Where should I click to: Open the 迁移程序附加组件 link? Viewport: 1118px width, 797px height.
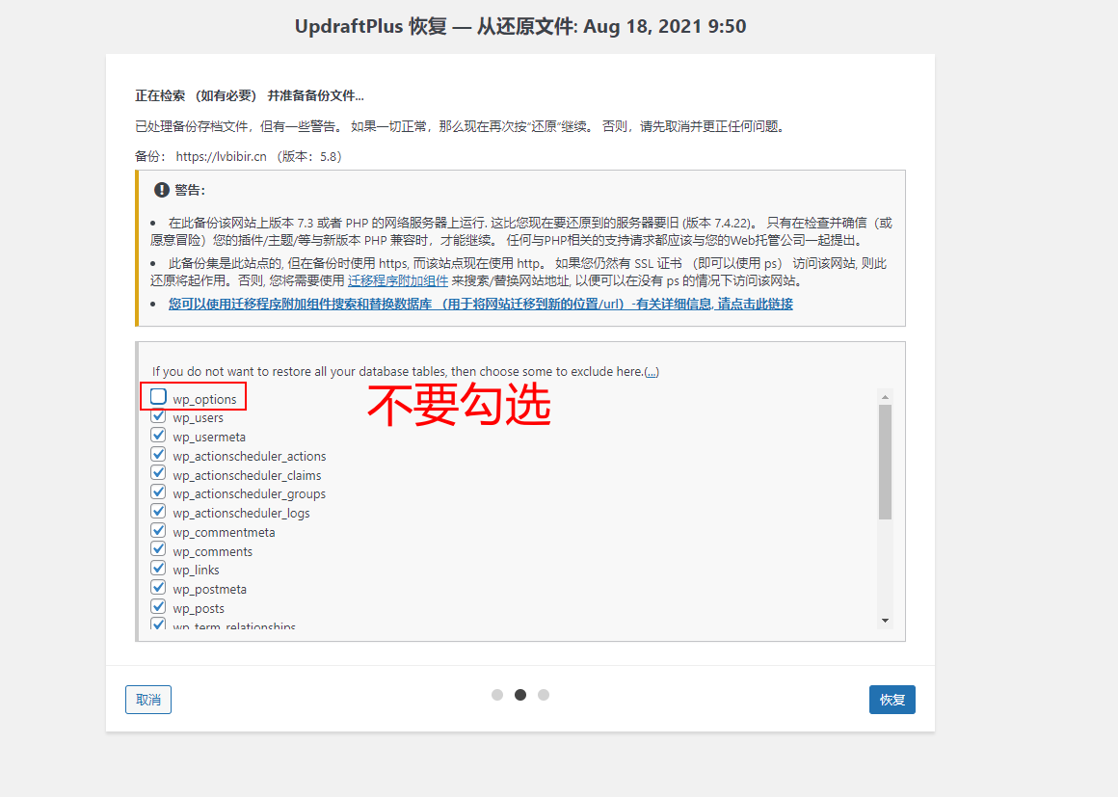point(397,281)
